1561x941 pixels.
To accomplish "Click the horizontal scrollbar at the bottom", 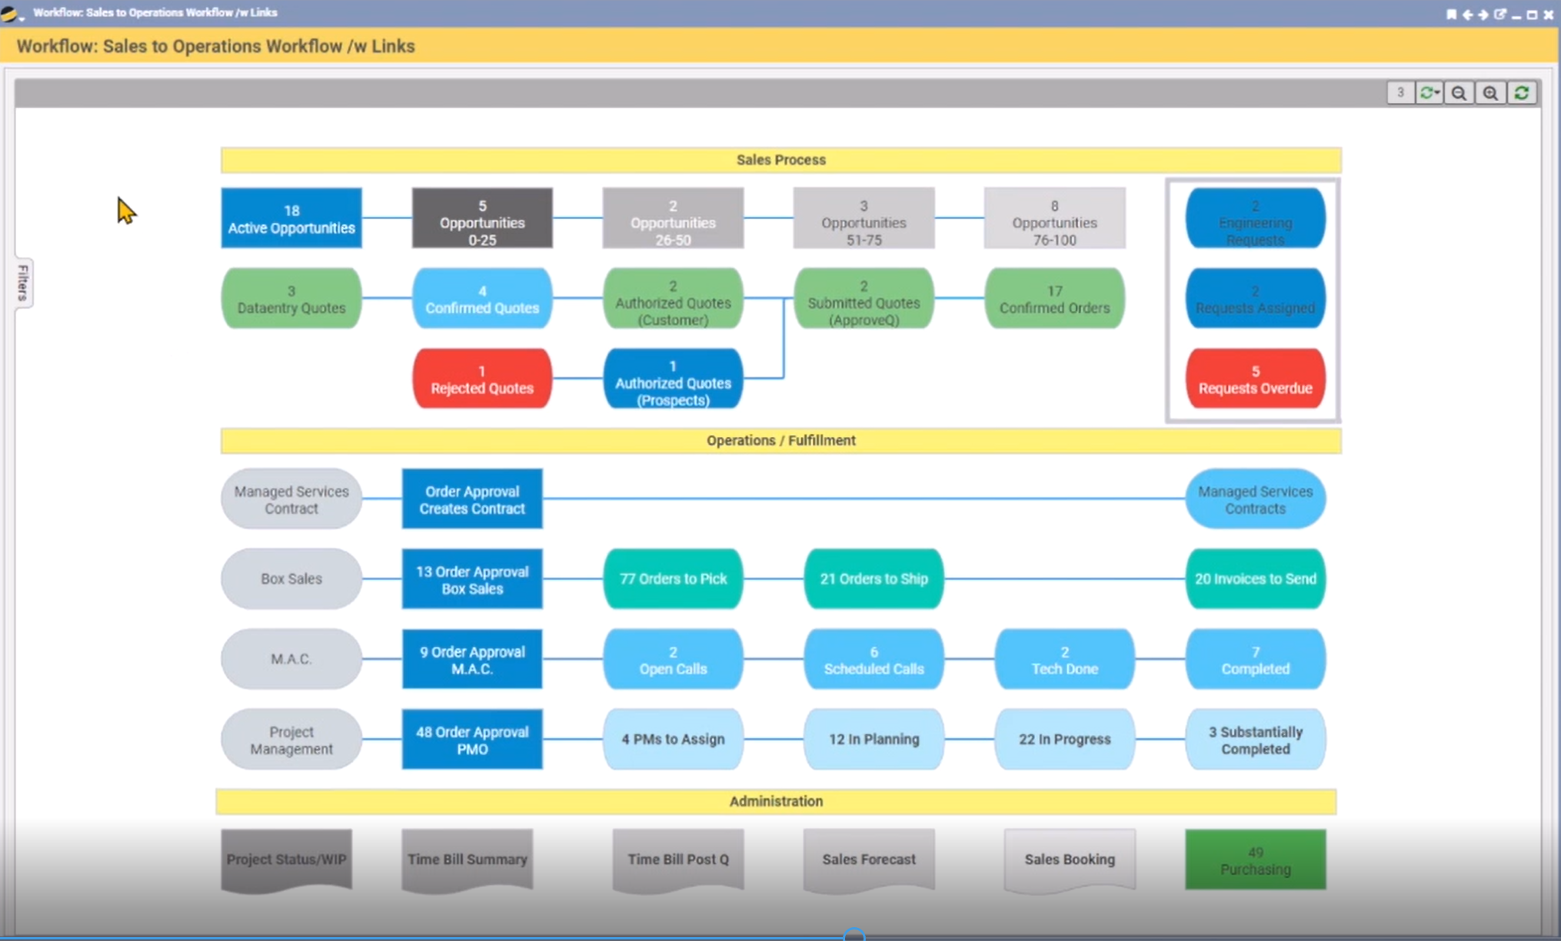I will [x=854, y=936].
